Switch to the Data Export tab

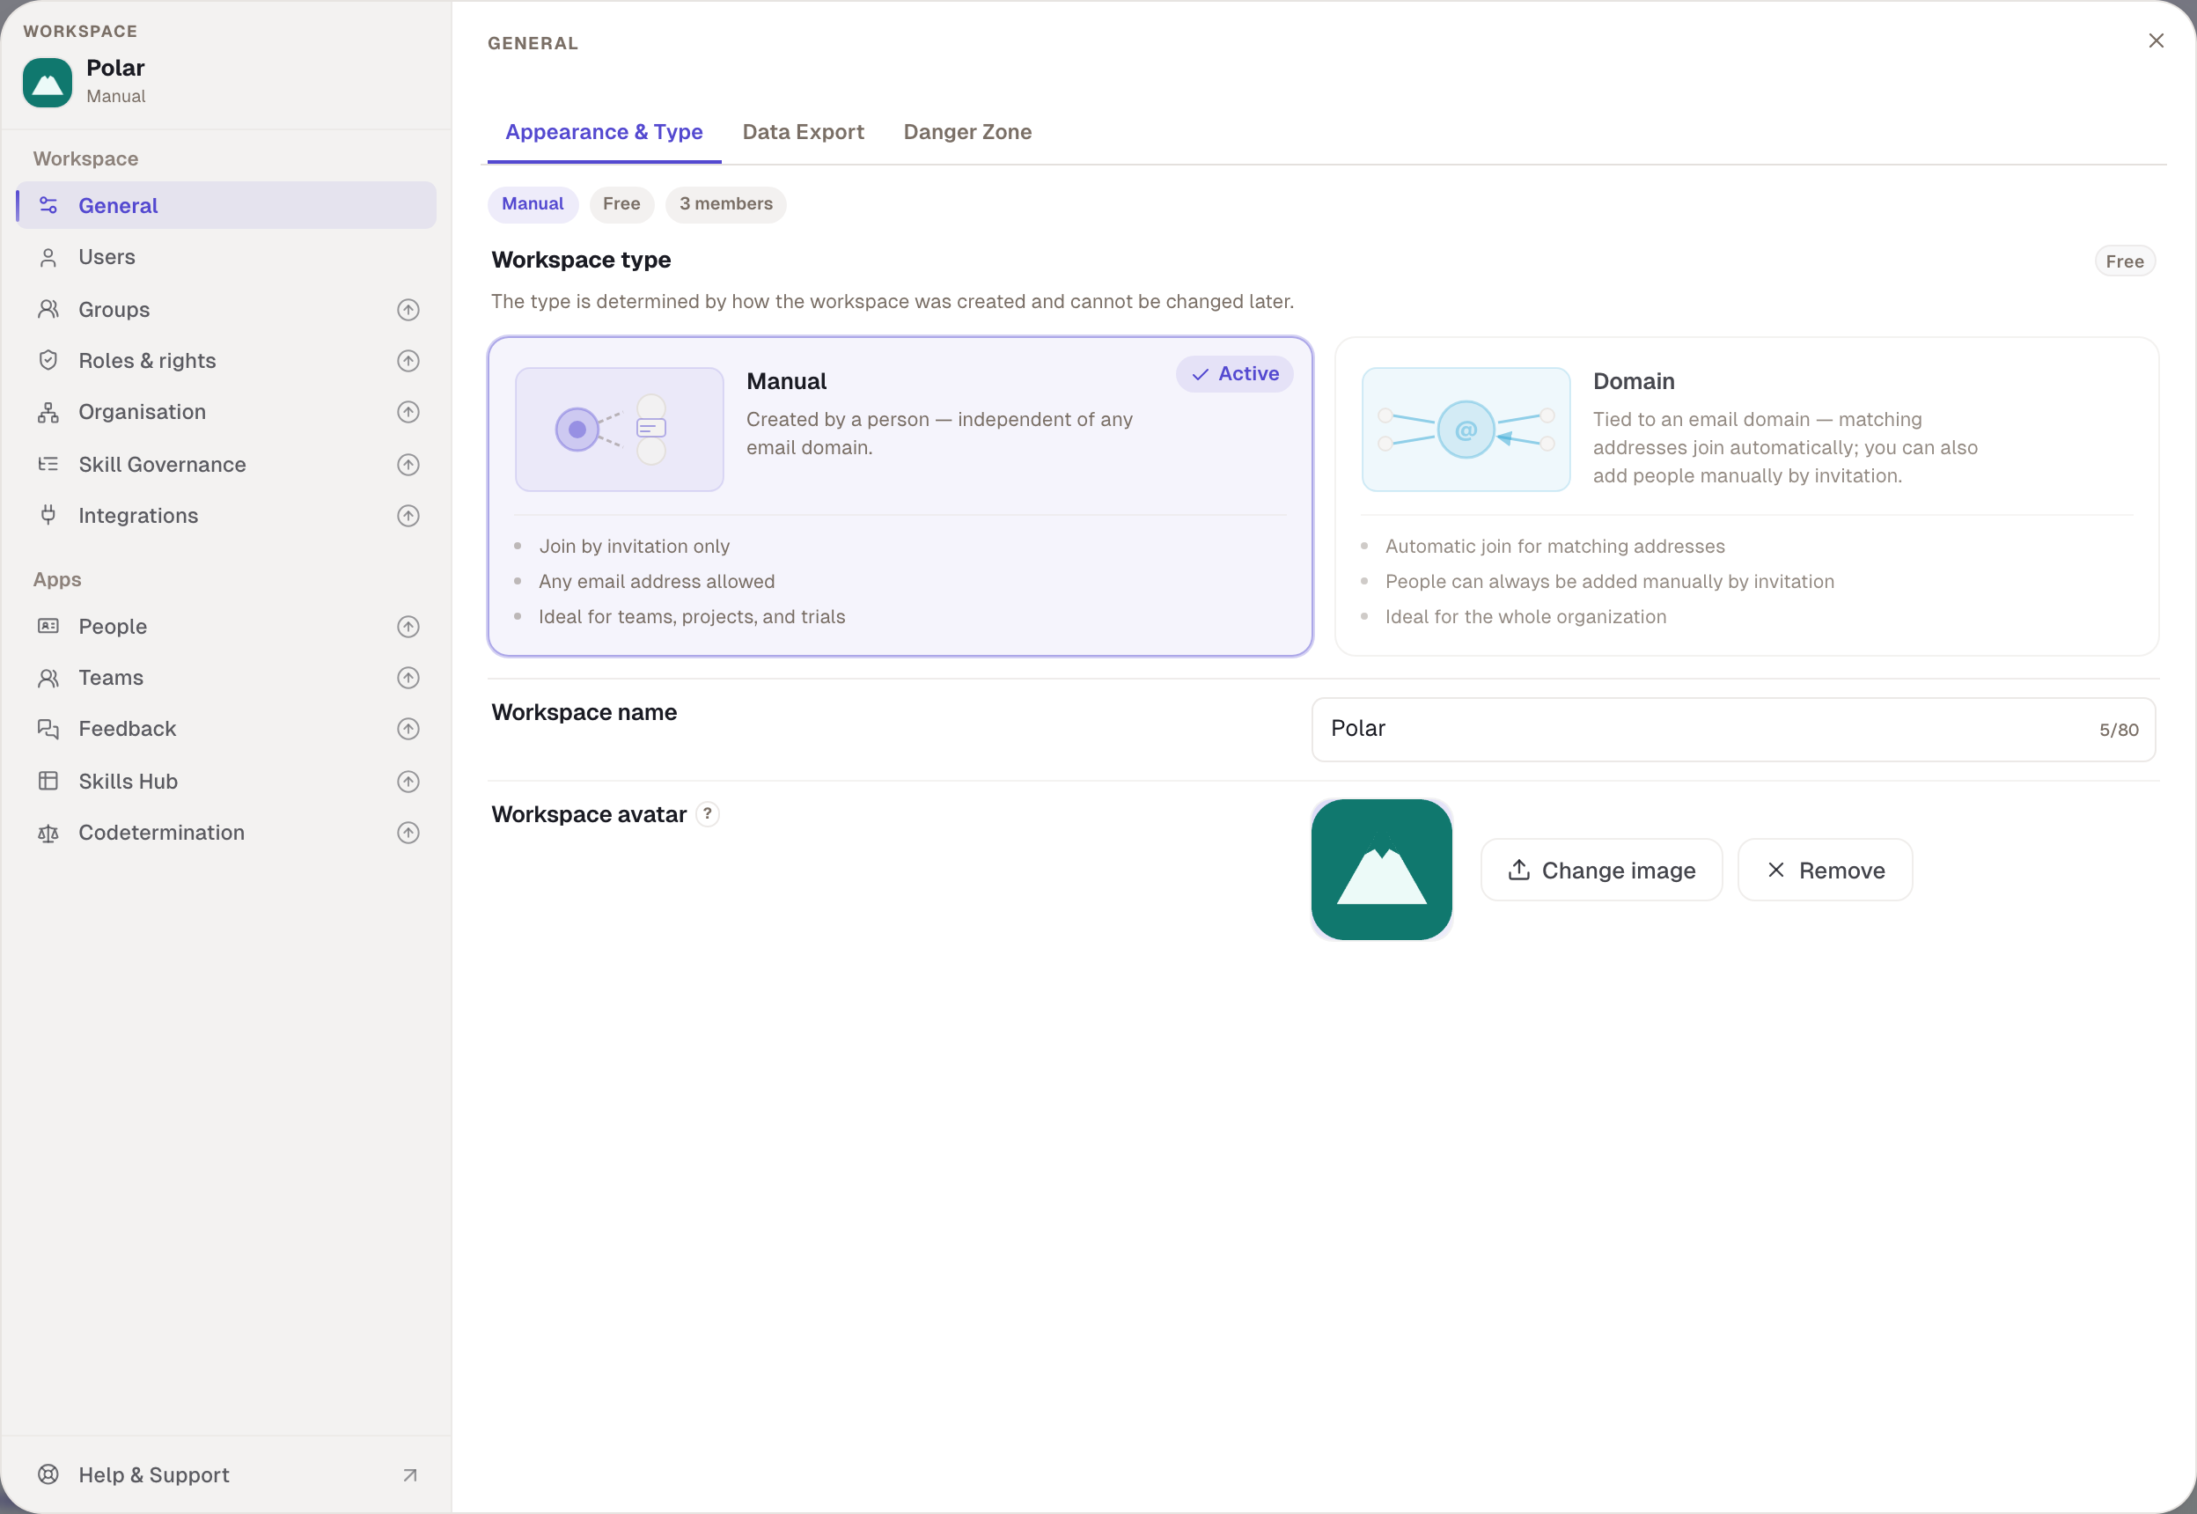tap(803, 132)
